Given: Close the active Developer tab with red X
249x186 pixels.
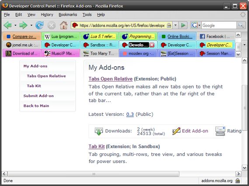Looking at the screenshot, I should tap(152, 45).
